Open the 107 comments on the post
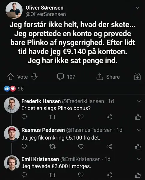This screenshot has height=180, width=145. click(66, 77)
